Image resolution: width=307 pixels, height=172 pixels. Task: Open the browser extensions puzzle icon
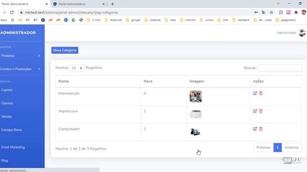click(296, 12)
